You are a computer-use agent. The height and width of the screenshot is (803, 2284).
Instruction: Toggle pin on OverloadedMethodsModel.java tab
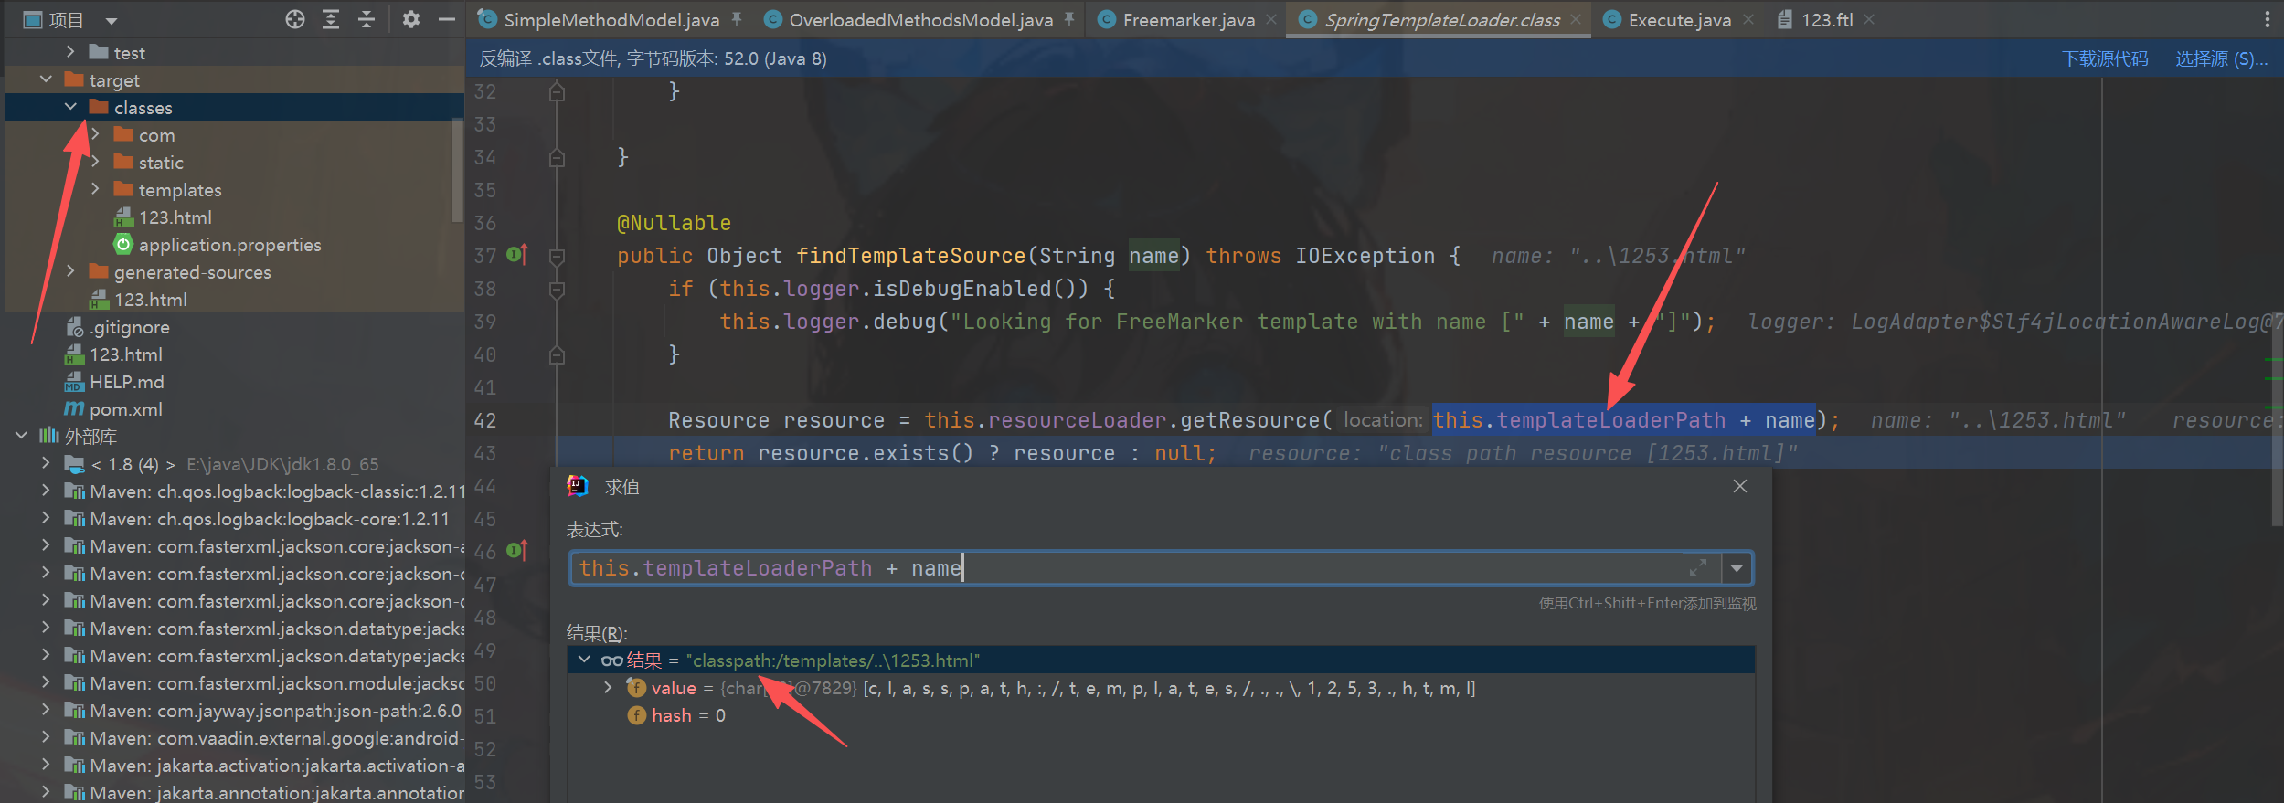[1069, 19]
